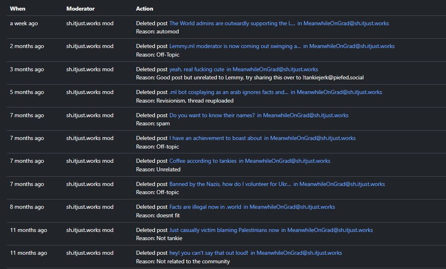446x269 pixels.
Task: Open 'Coffee according to tankies' post link
Action: click(x=203, y=161)
